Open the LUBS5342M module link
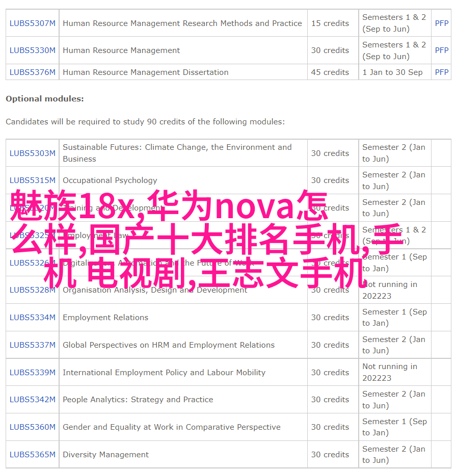Image resolution: width=456 pixels, height=470 pixels. pos(33,400)
